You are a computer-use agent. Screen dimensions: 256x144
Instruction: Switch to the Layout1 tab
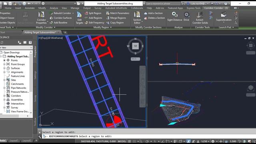(14, 140)
